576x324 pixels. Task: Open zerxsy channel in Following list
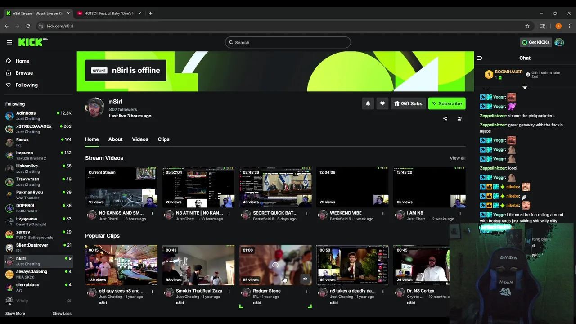(38, 234)
